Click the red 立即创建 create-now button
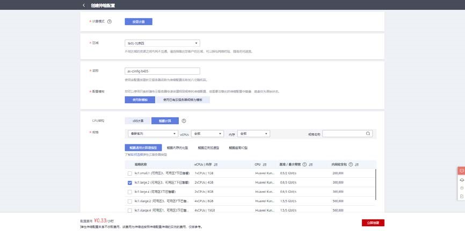 point(373,223)
